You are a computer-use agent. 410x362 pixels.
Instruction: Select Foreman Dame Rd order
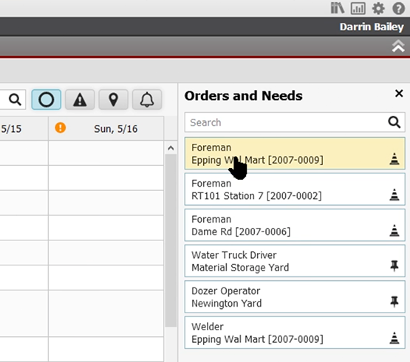point(295,225)
